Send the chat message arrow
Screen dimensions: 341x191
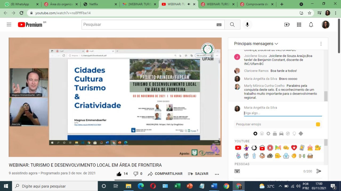point(319,171)
